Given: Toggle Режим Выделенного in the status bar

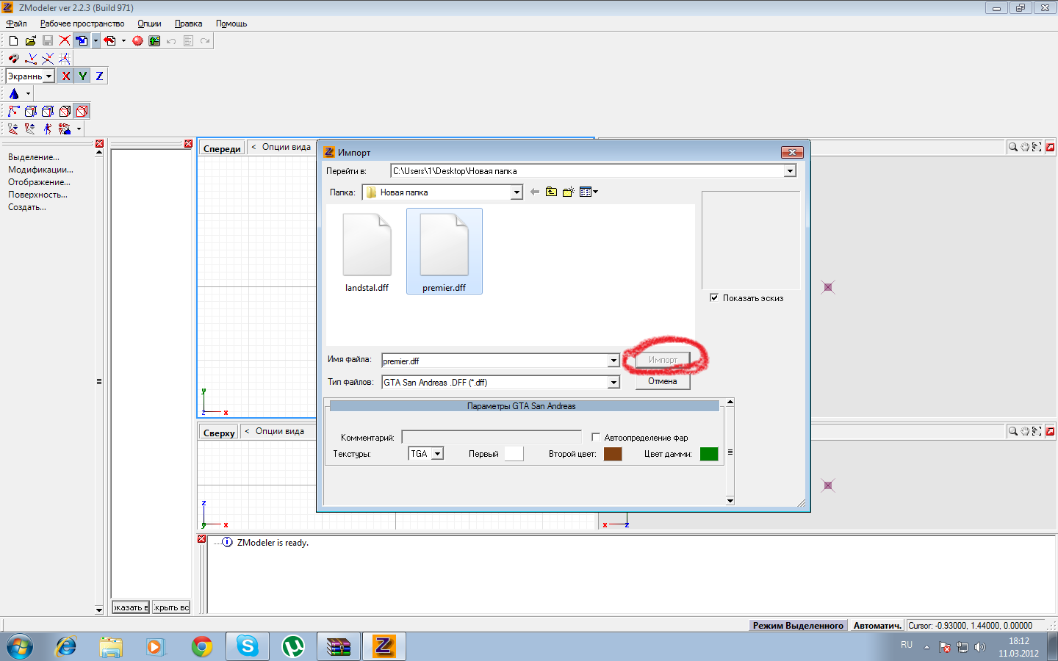Looking at the screenshot, I should click(x=798, y=626).
